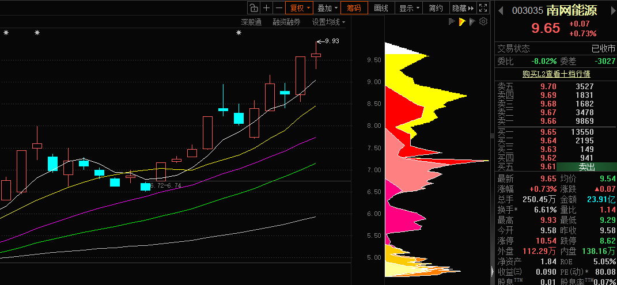Click the second info star marker
This screenshot has width=617, height=285.
pyautogui.click(x=37, y=33)
